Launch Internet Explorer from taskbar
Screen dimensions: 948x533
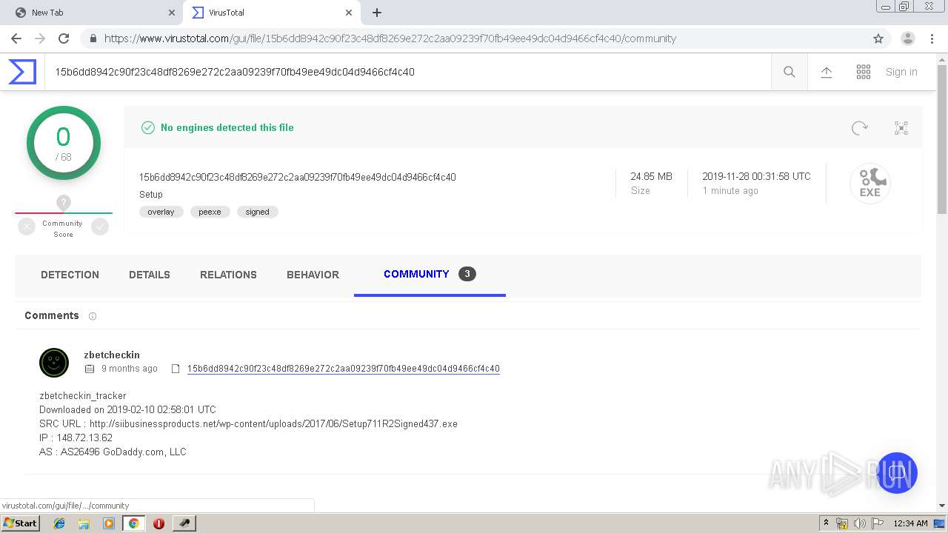(x=59, y=523)
